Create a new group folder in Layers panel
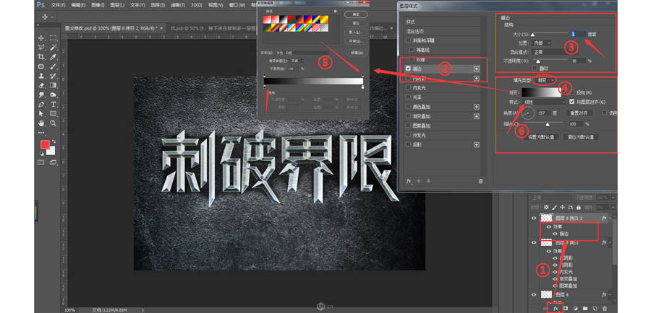 585,309
